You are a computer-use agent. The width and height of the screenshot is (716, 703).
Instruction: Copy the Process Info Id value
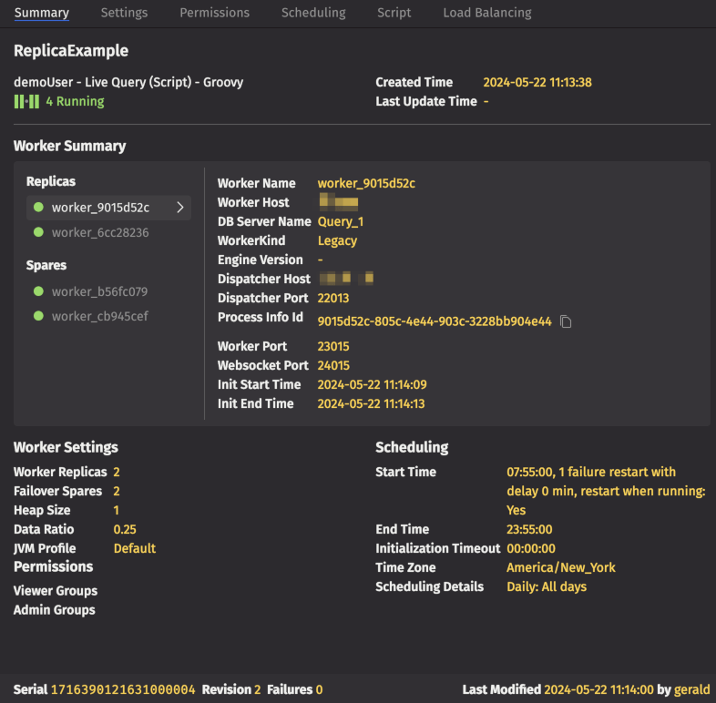566,321
